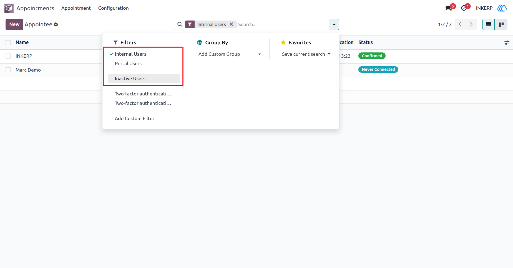This screenshot has height=268, width=513.
Task: Tick the select-all checkbox beside Name
Action: point(8,42)
